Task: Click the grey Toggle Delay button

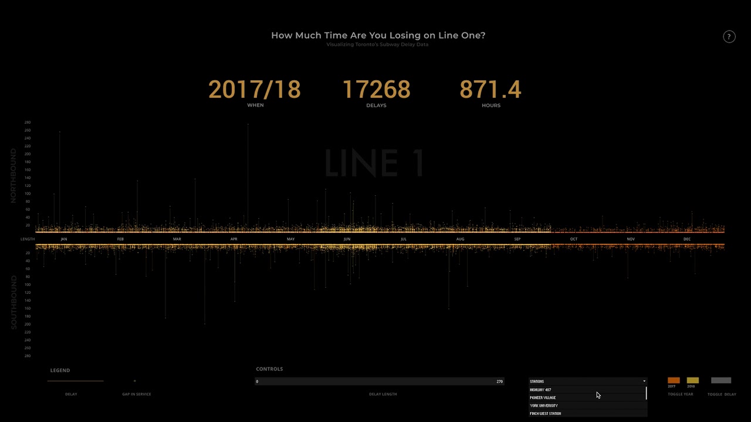Action: coord(721,380)
